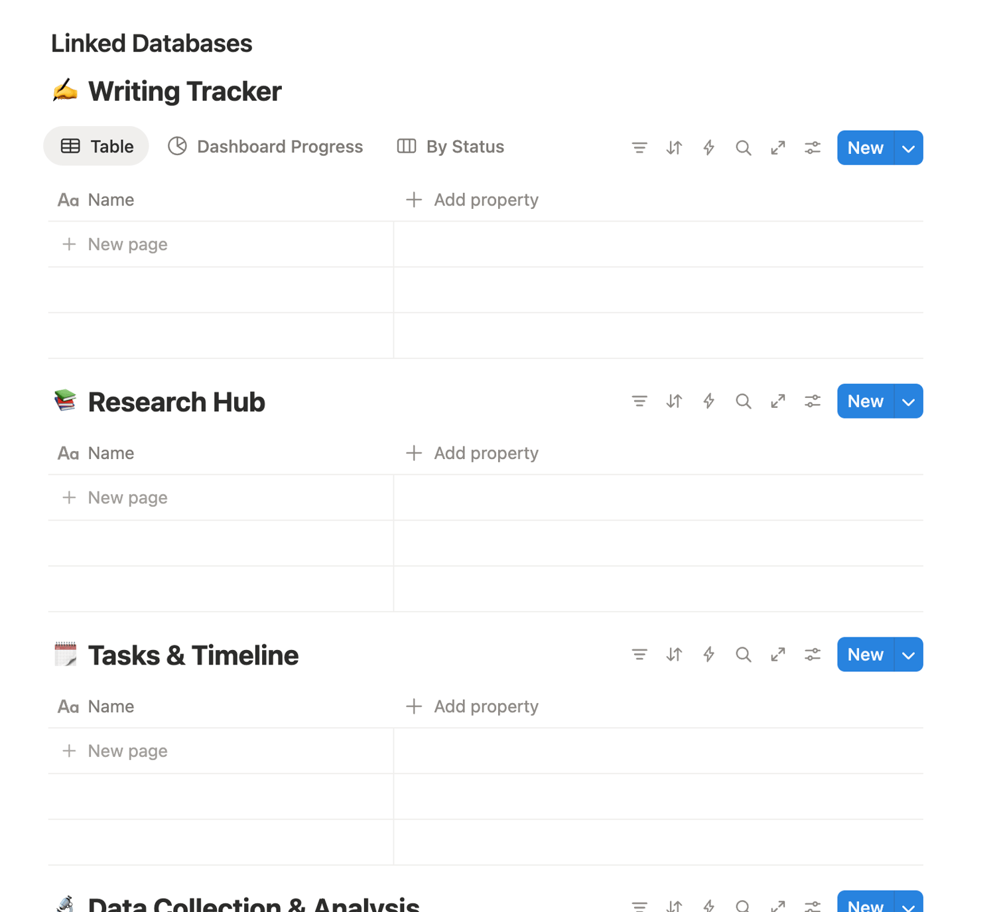995x912 pixels.
Task: Select the By Status board tab
Action: [x=451, y=147]
